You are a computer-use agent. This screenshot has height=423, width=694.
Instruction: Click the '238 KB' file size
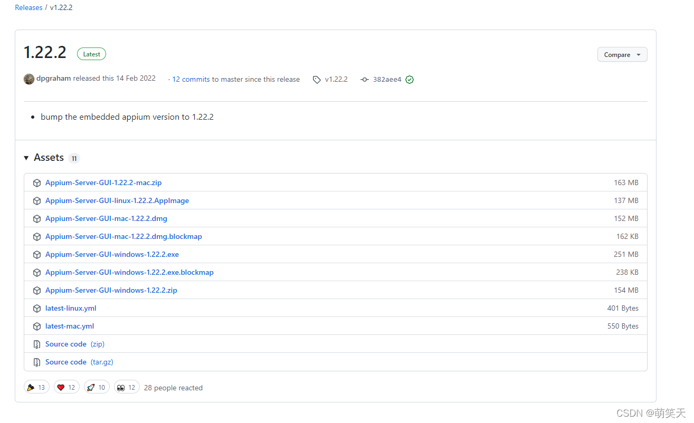pyautogui.click(x=627, y=272)
